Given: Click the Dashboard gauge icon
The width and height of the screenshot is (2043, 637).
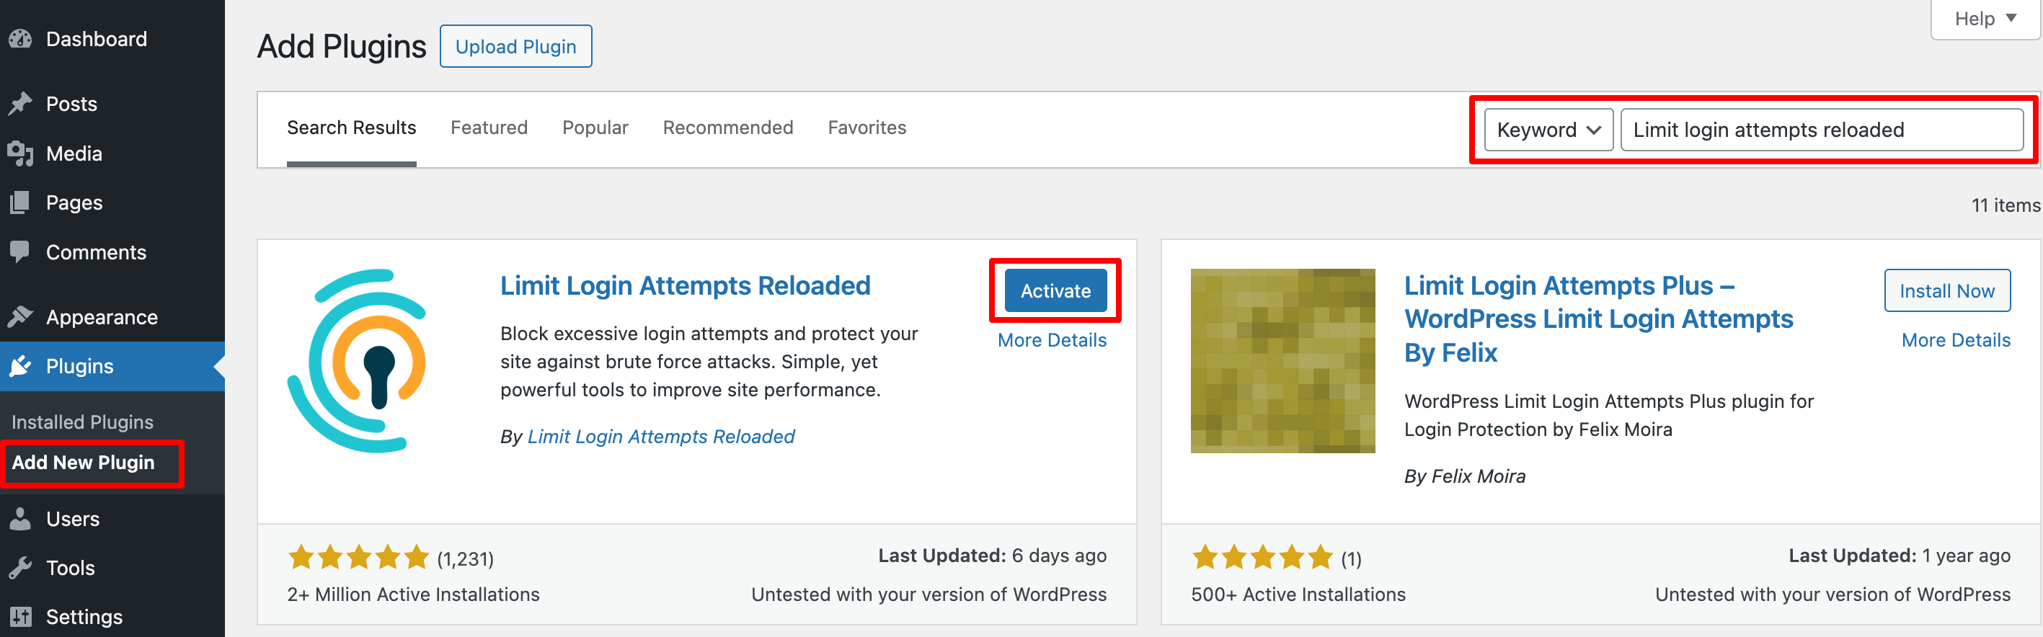Looking at the screenshot, I should coord(21,39).
